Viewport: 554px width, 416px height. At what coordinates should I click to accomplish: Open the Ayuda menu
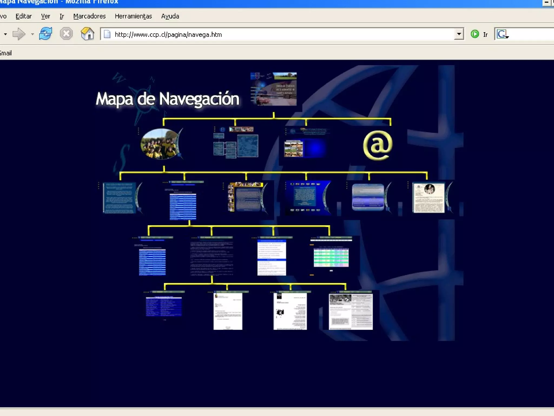(x=170, y=16)
